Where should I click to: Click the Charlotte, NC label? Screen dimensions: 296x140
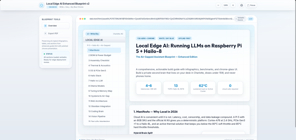point(118,34)
